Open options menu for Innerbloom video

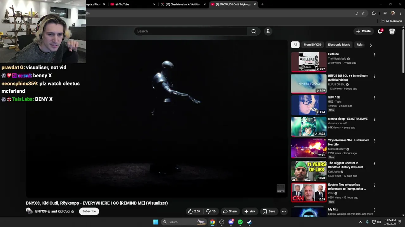click(x=374, y=76)
